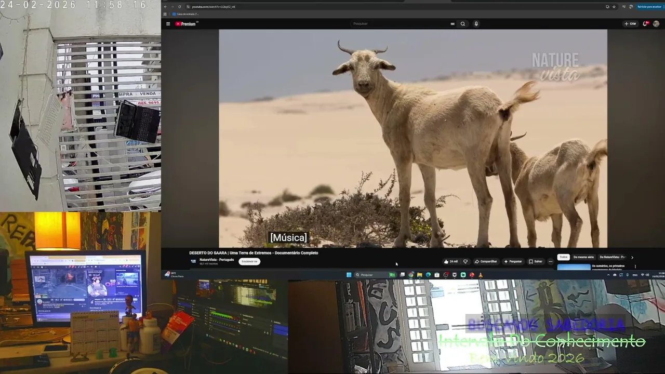
Task: Open the on-screen keyboard icon in the search box
Action: click(x=453, y=24)
